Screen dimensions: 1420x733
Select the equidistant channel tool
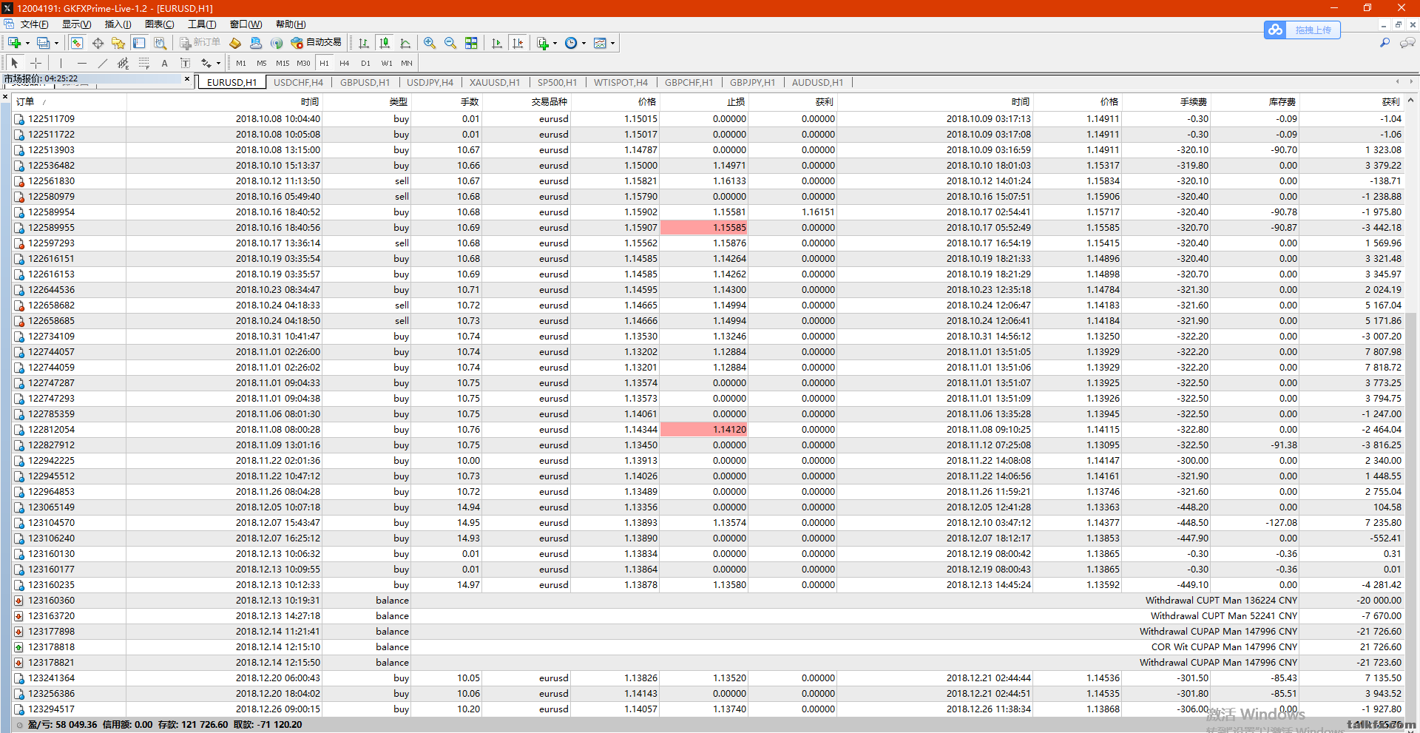123,63
